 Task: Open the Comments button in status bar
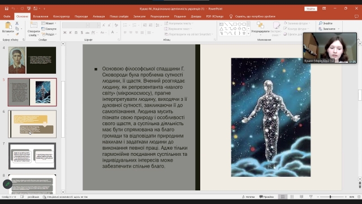(266, 197)
